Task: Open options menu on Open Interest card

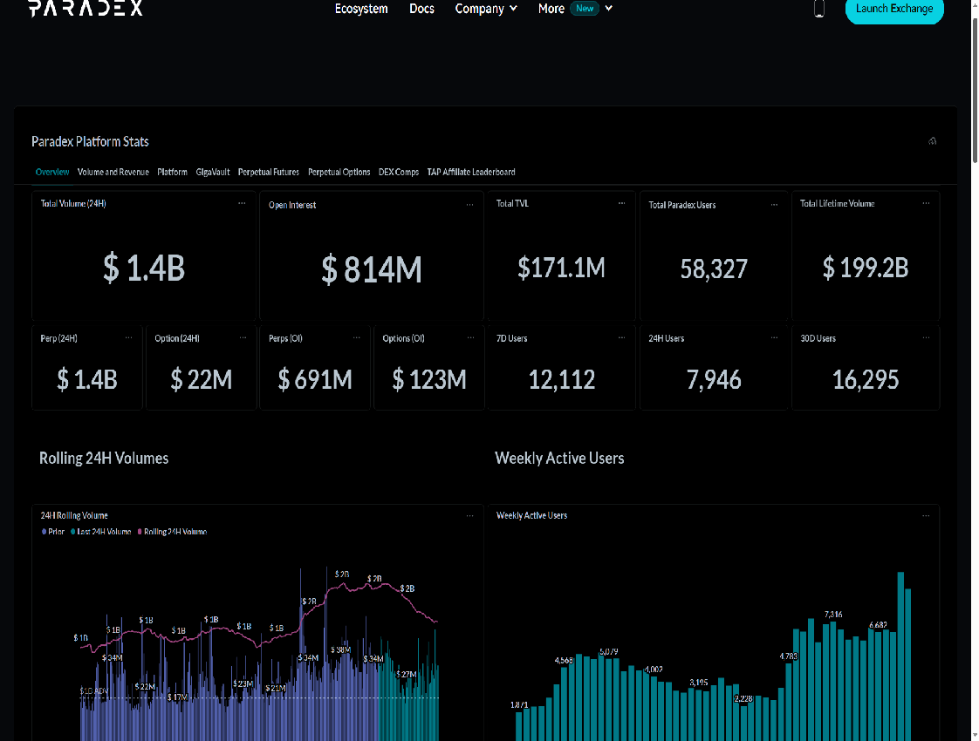Action: click(469, 205)
